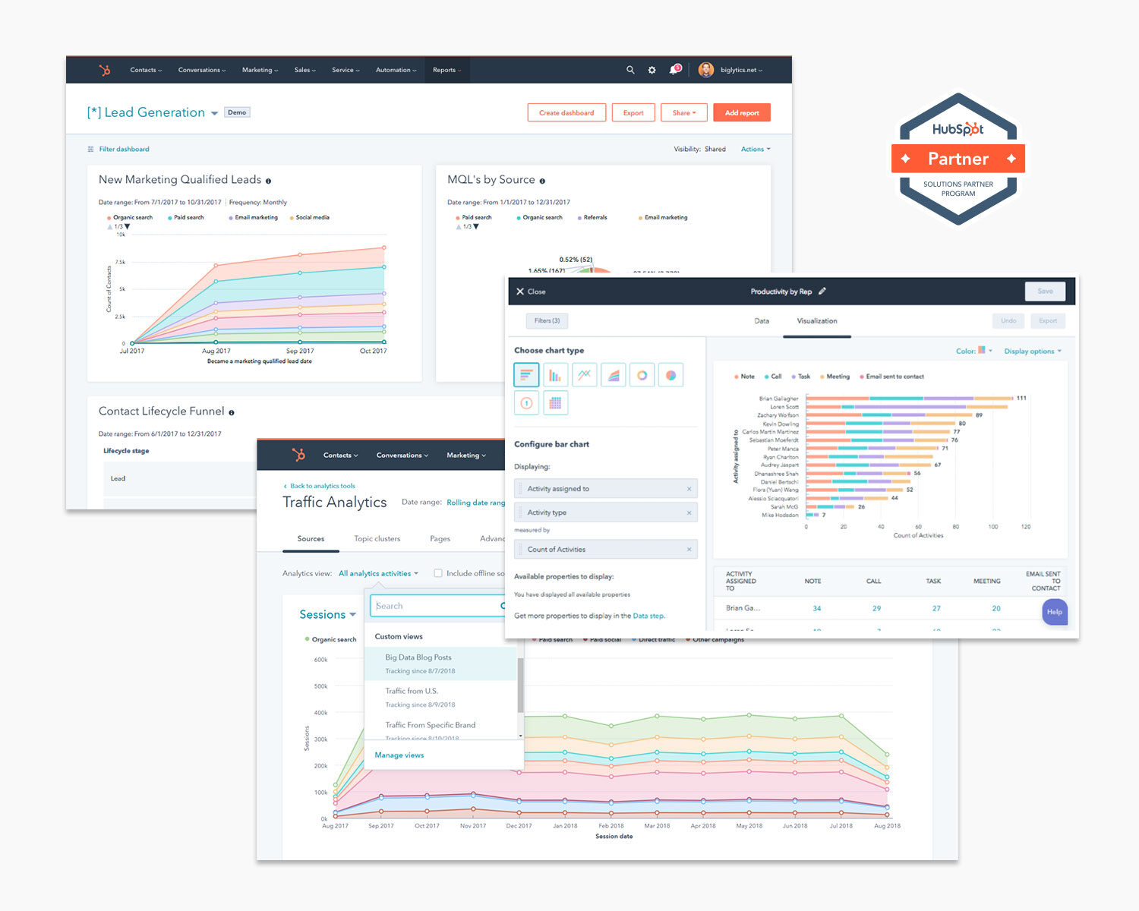Select the summary number chart type

coord(526,403)
